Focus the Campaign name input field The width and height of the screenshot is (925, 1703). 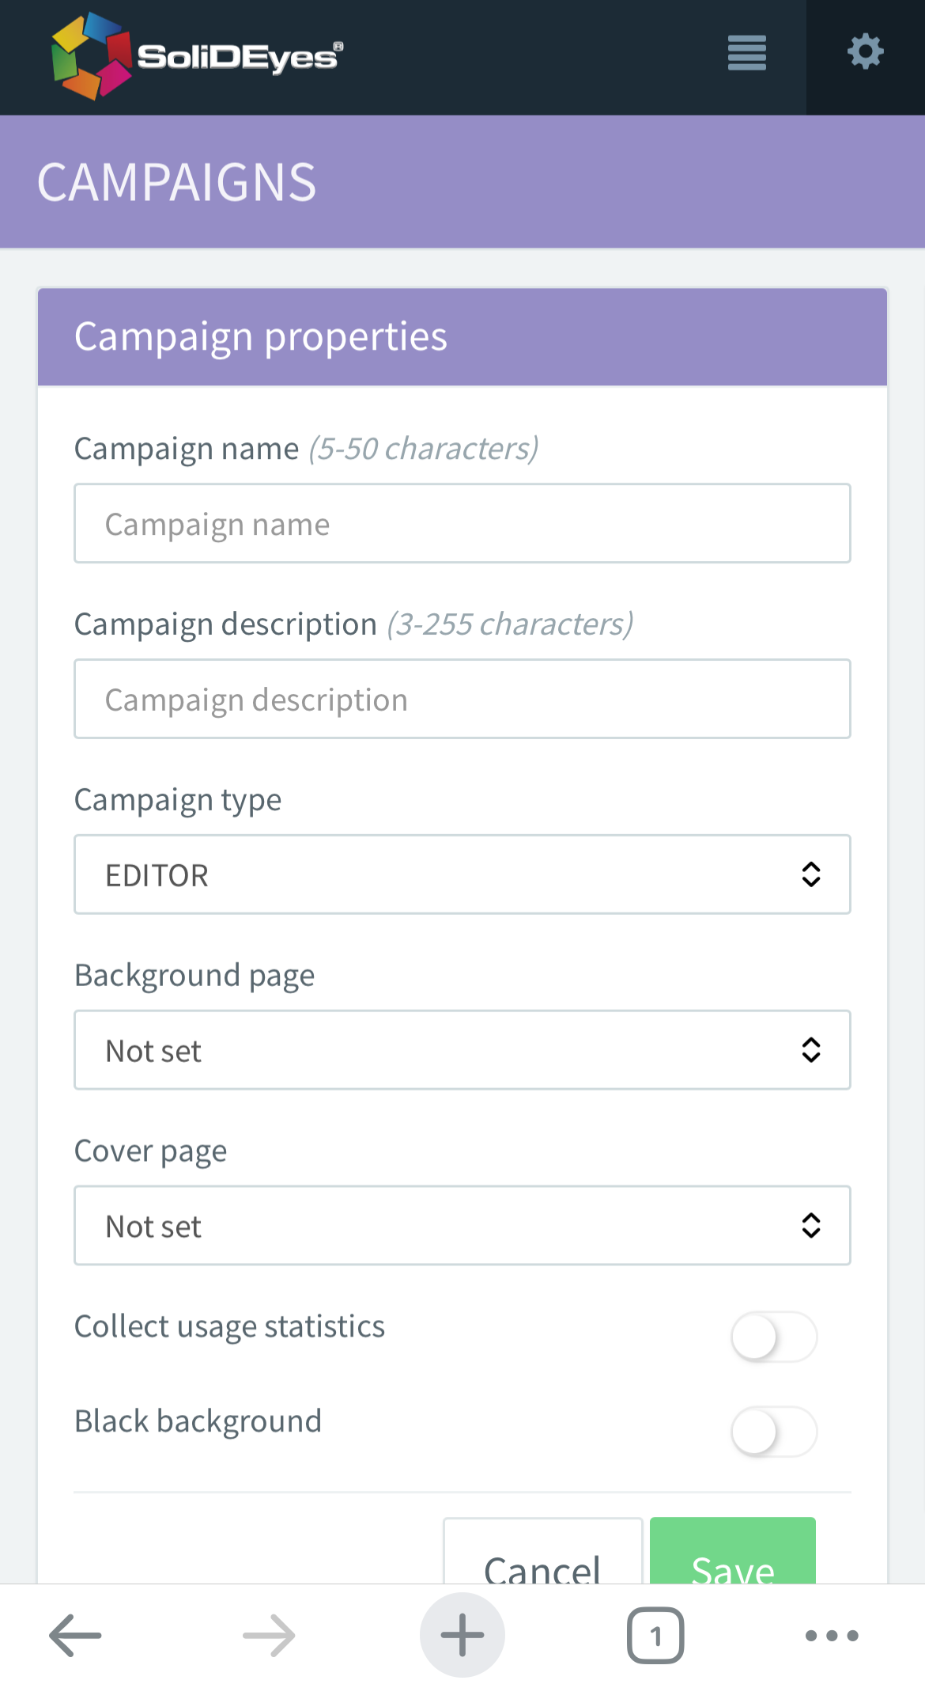click(x=462, y=523)
